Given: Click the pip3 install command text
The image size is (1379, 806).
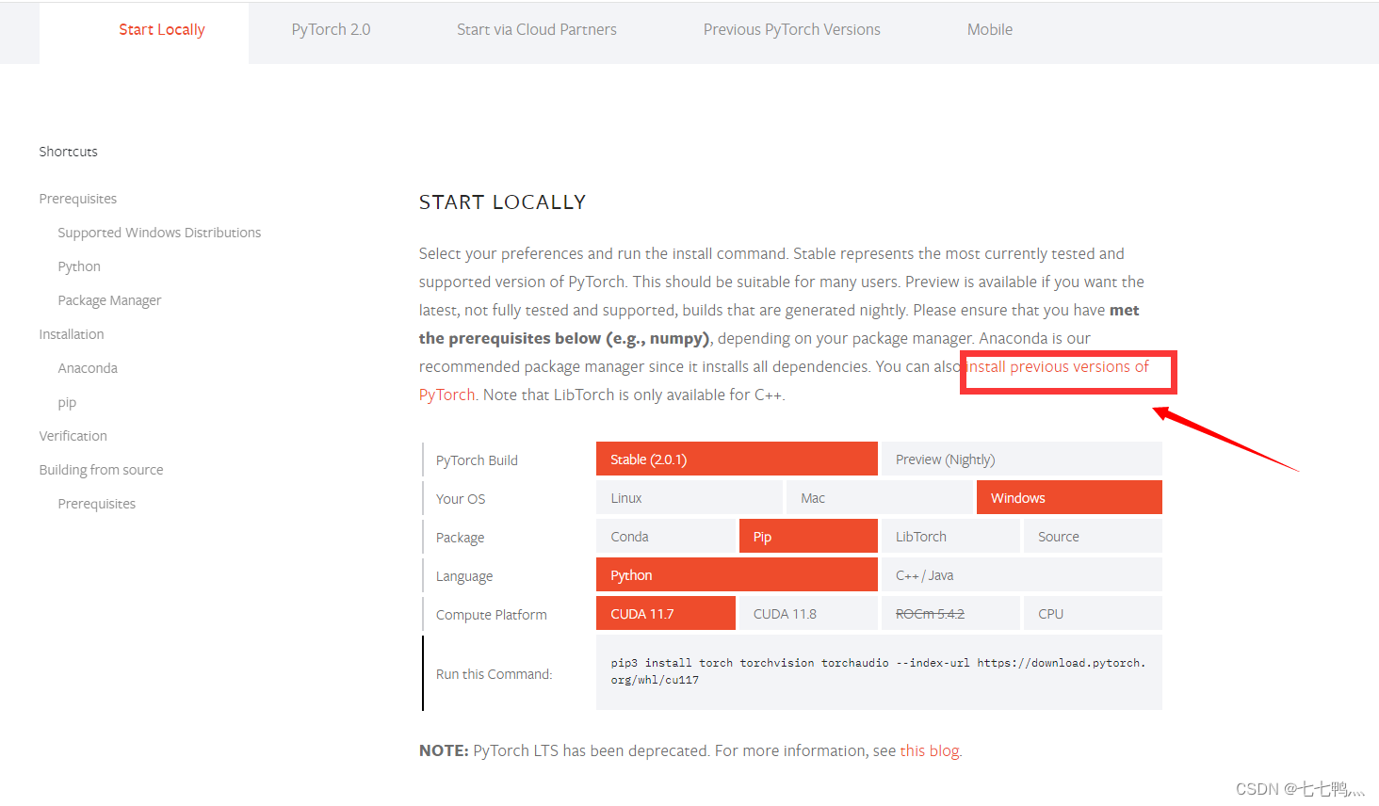Looking at the screenshot, I should [x=878, y=671].
